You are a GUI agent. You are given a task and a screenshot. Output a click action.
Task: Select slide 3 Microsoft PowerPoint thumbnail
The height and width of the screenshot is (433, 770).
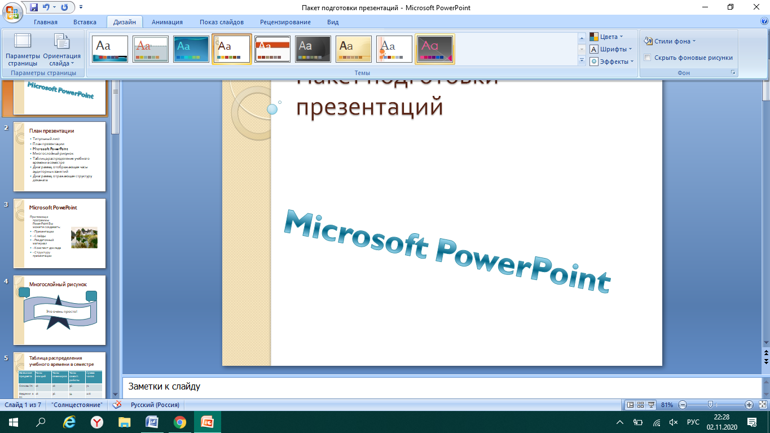59,233
